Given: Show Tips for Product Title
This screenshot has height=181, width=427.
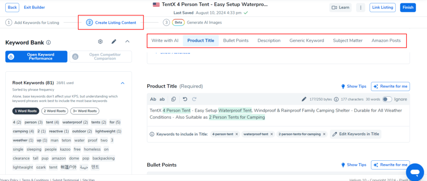Looking at the screenshot, I should click(354, 86).
